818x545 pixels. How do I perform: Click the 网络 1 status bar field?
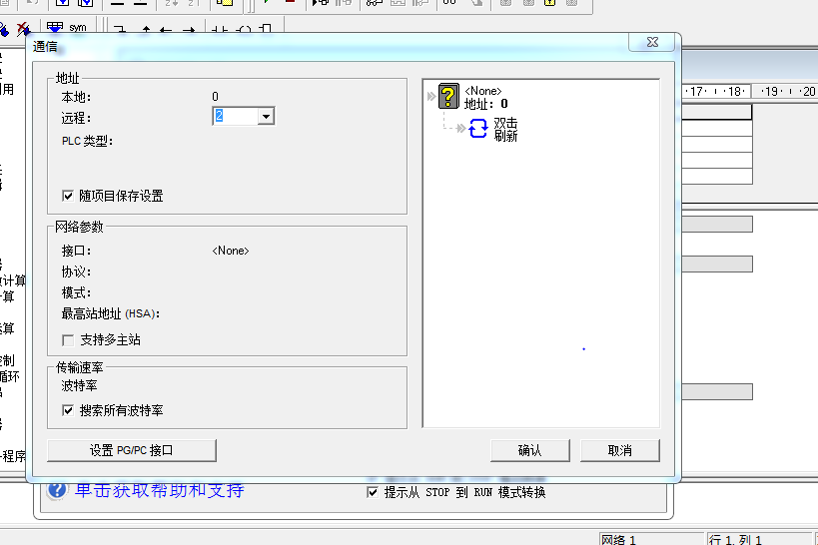tap(649, 539)
